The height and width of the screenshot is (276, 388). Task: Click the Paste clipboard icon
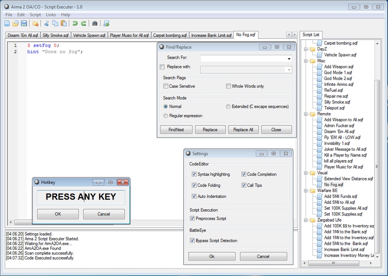(x=64, y=23)
